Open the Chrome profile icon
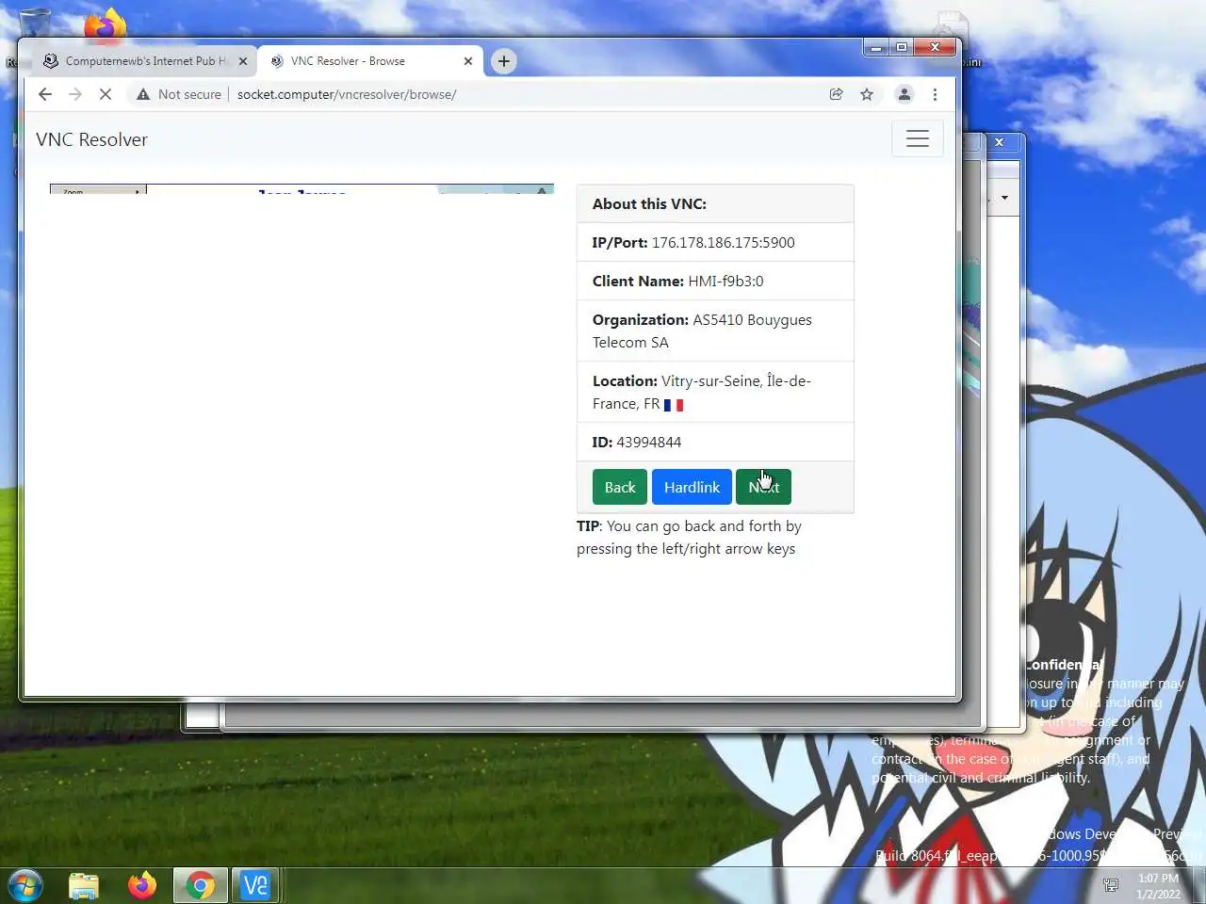The height and width of the screenshot is (904, 1206). point(904,94)
